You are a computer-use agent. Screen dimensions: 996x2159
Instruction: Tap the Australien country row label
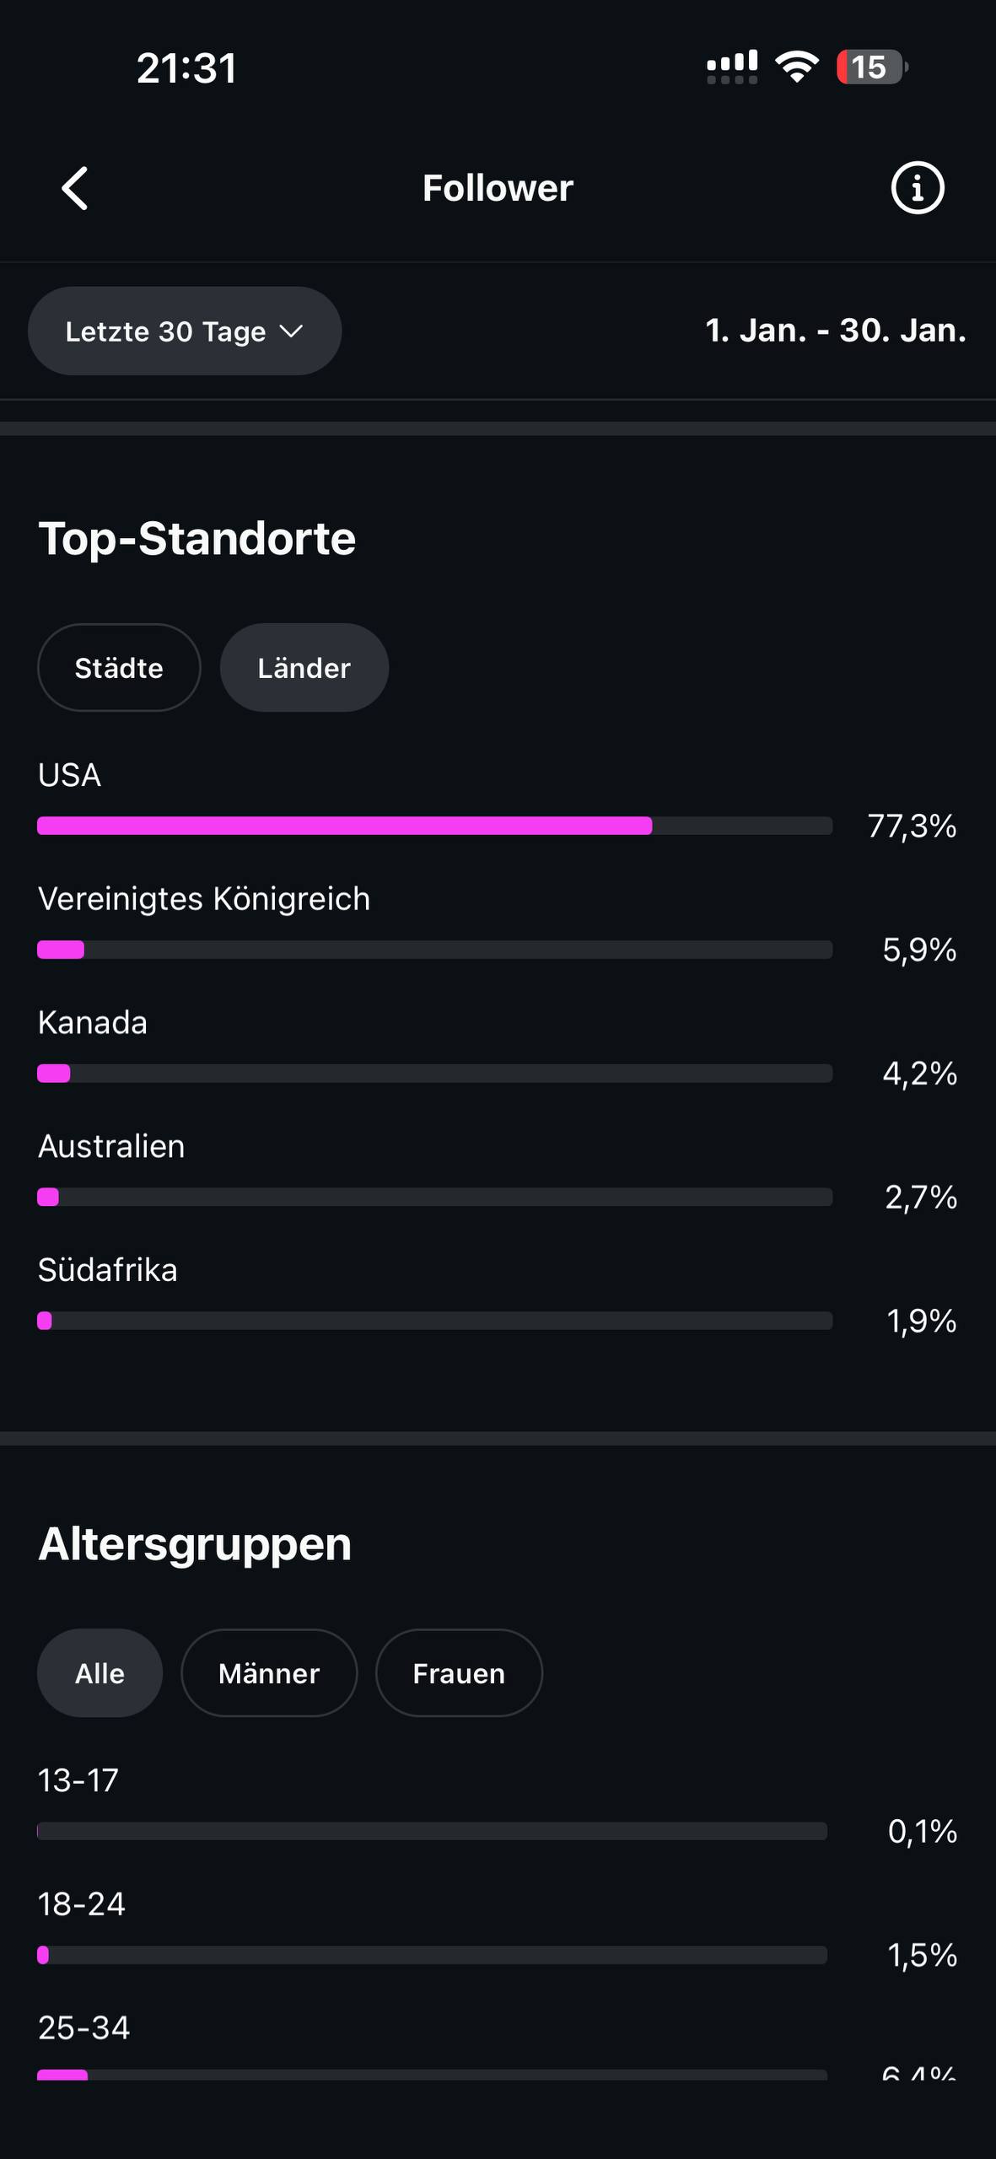tap(111, 1147)
